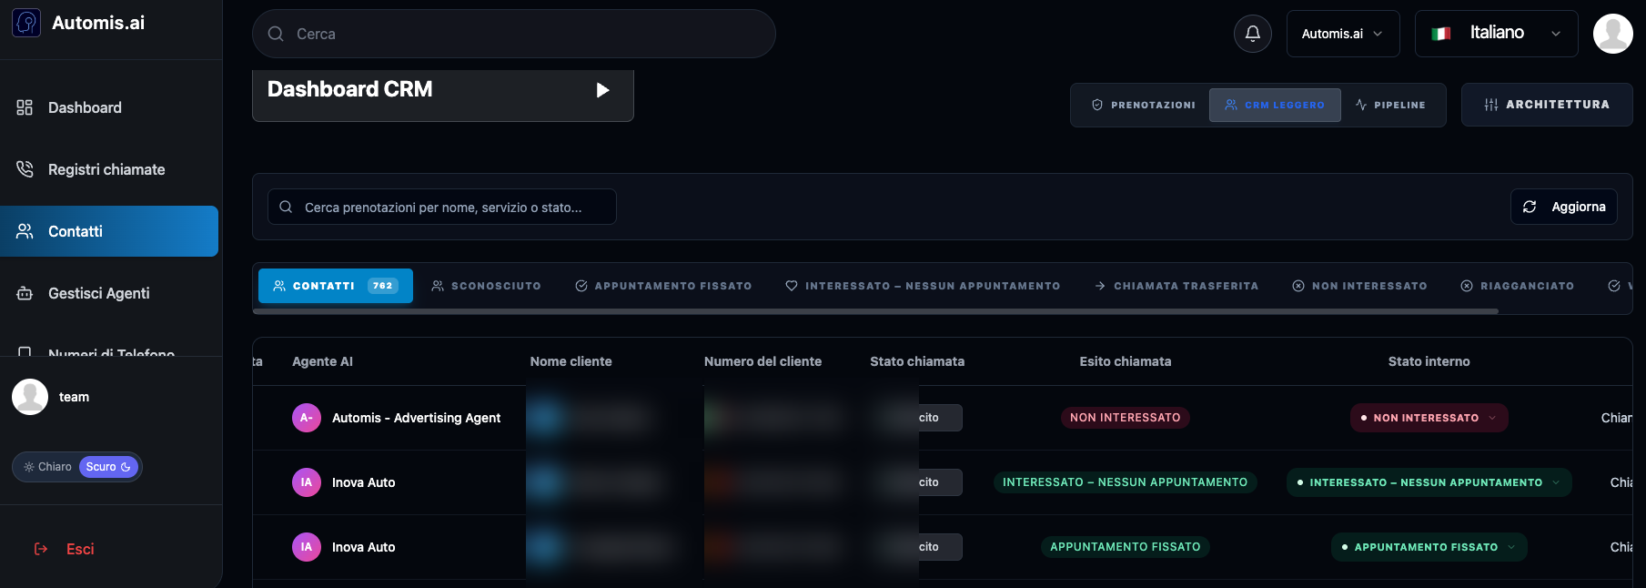Click the refresh arrows icon in Aggiorna

point(1530,207)
